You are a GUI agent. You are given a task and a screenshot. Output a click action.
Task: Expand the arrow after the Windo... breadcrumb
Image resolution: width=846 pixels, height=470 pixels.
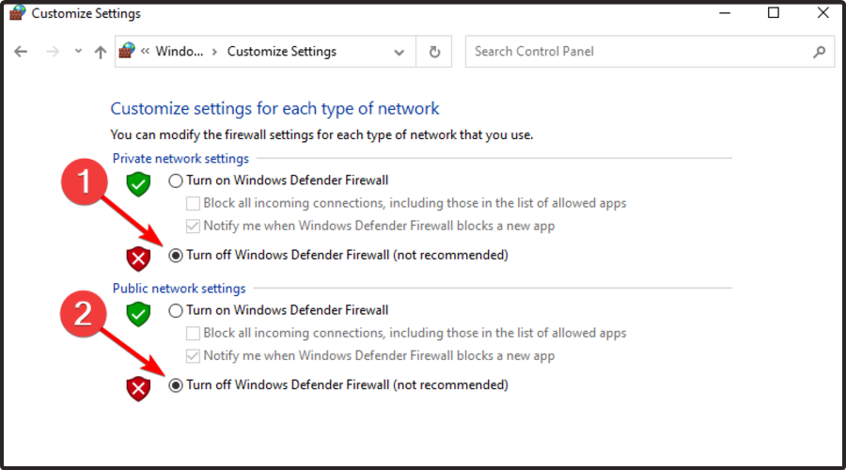click(215, 52)
